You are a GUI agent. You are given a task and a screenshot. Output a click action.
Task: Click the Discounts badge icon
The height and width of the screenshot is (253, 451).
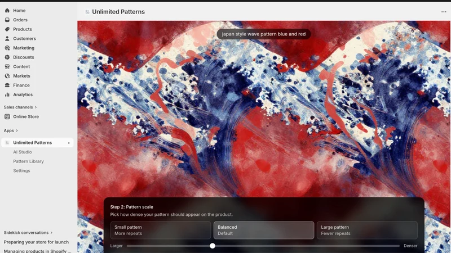click(x=7, y=57)
